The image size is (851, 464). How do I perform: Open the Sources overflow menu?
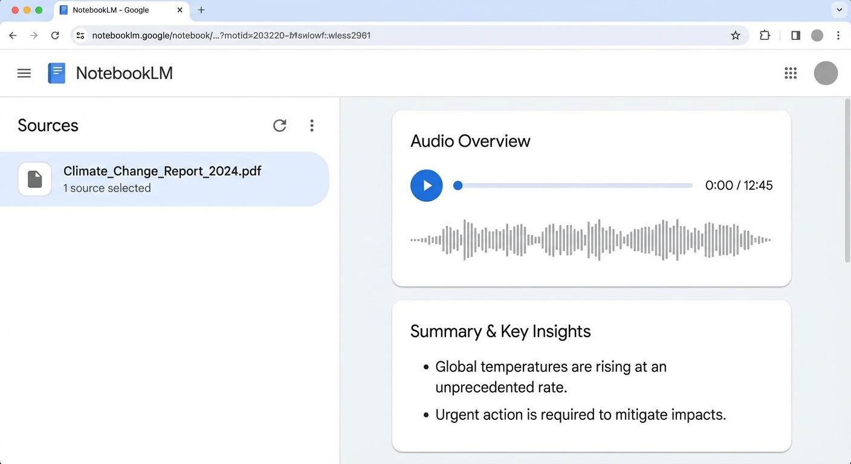[312, 125]
